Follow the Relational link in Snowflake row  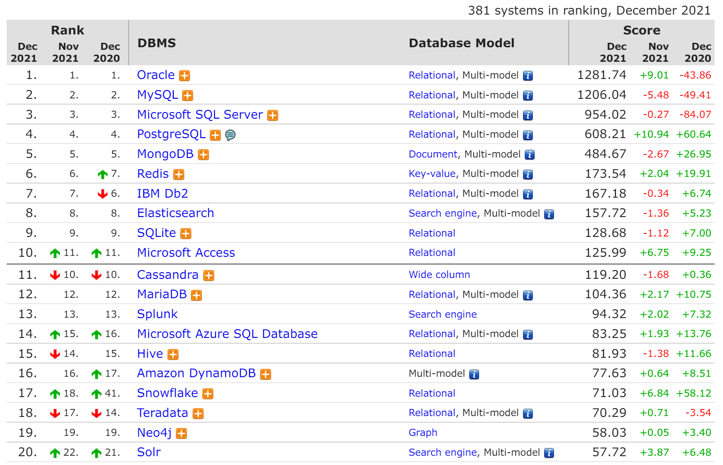[x=432, y=394]
